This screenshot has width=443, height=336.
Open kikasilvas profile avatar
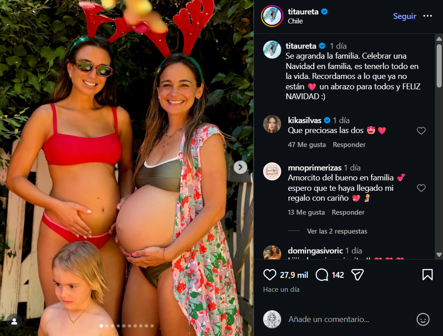pyautogui.click(x=272, y=124)
